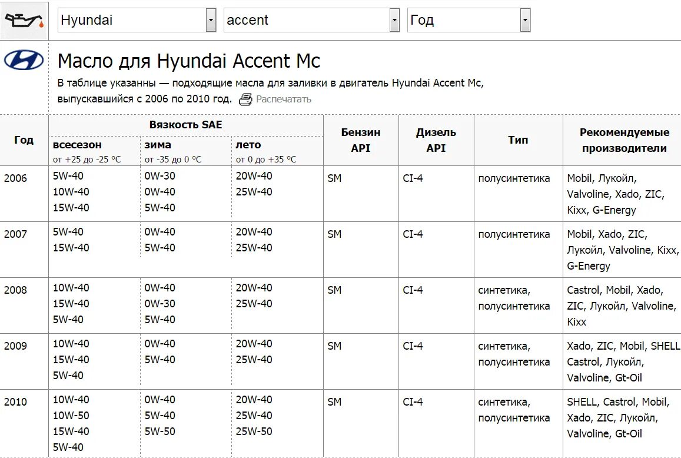Click the page title Масло для Hyundai Accent Mc
681x458 pixels.
tap(189, 61)
